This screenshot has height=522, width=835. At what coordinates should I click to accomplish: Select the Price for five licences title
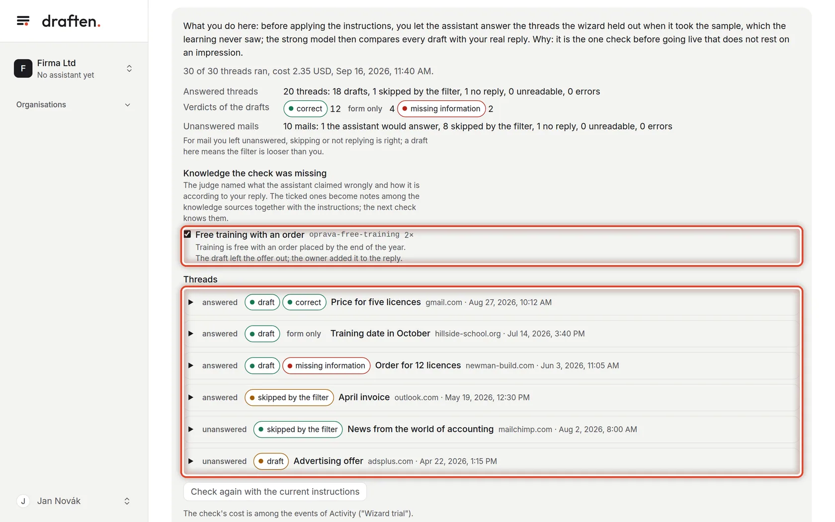[376, 302]
